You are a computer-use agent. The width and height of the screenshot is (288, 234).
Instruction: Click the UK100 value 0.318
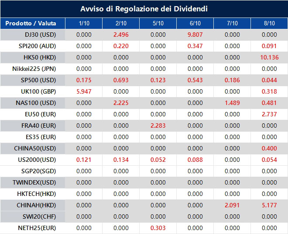tap(269, 91)
